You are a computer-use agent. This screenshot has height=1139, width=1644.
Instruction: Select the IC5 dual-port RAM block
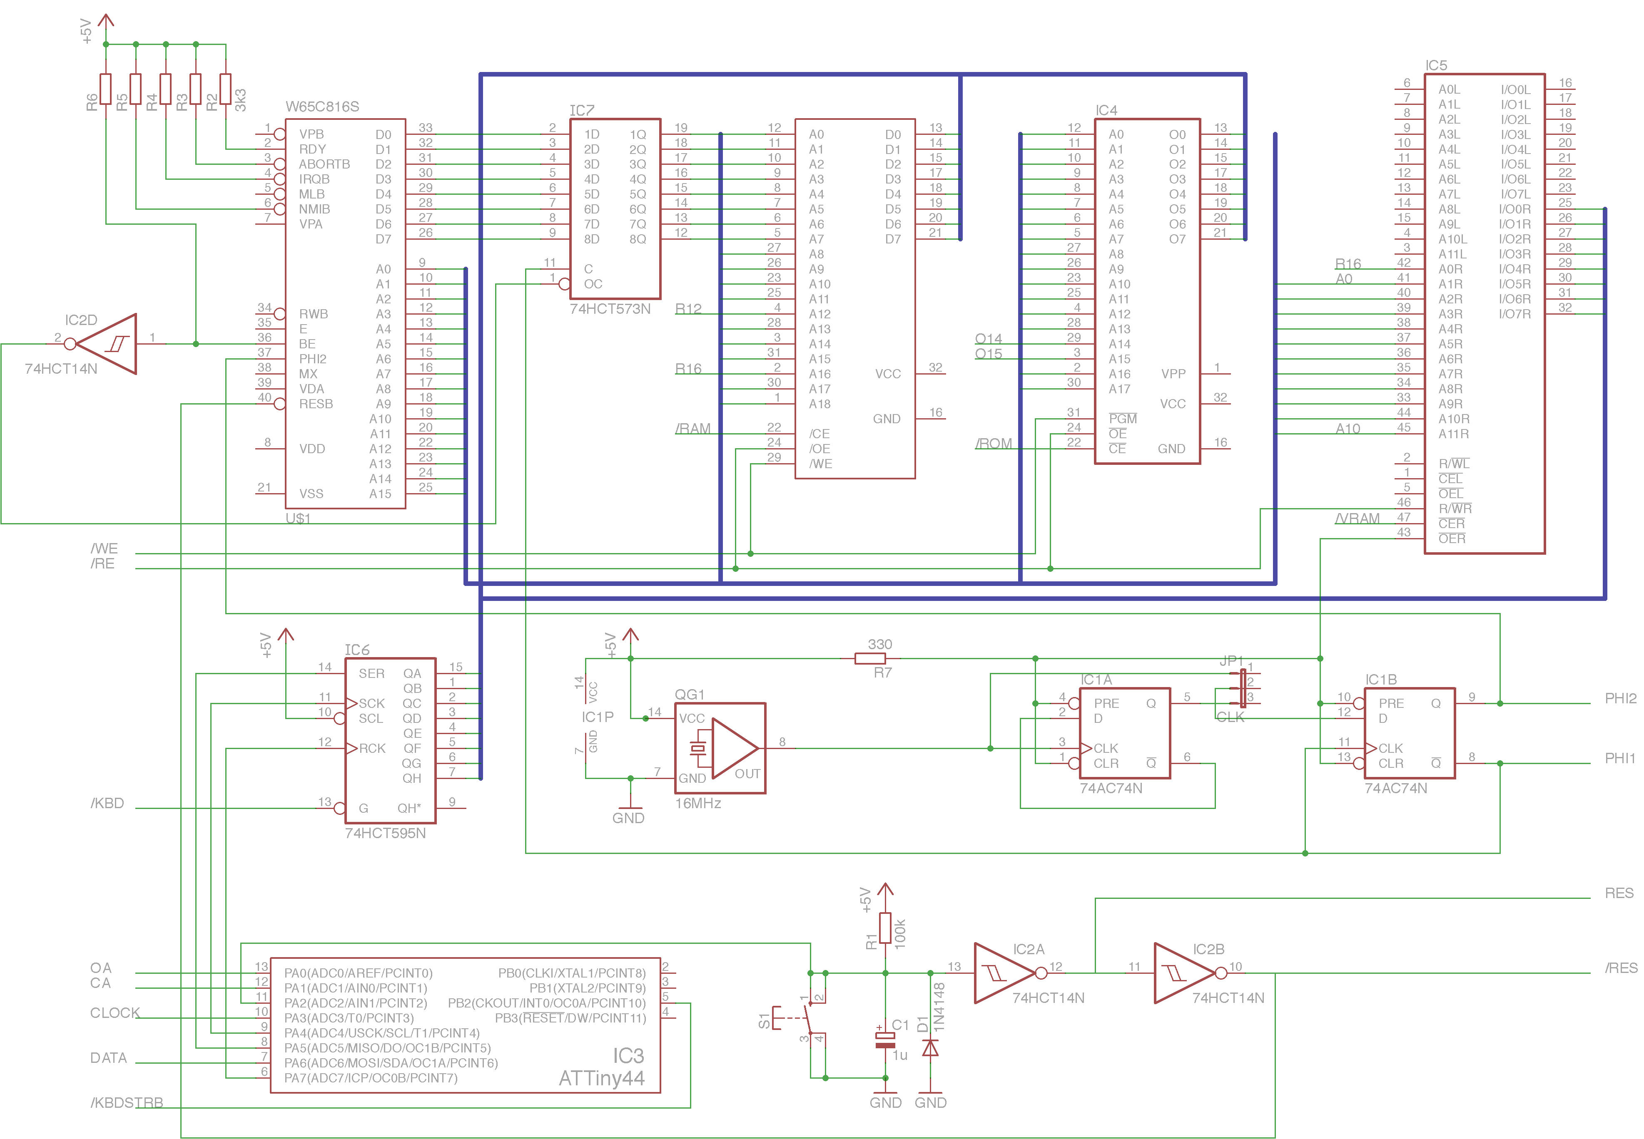pos(1484,314)
